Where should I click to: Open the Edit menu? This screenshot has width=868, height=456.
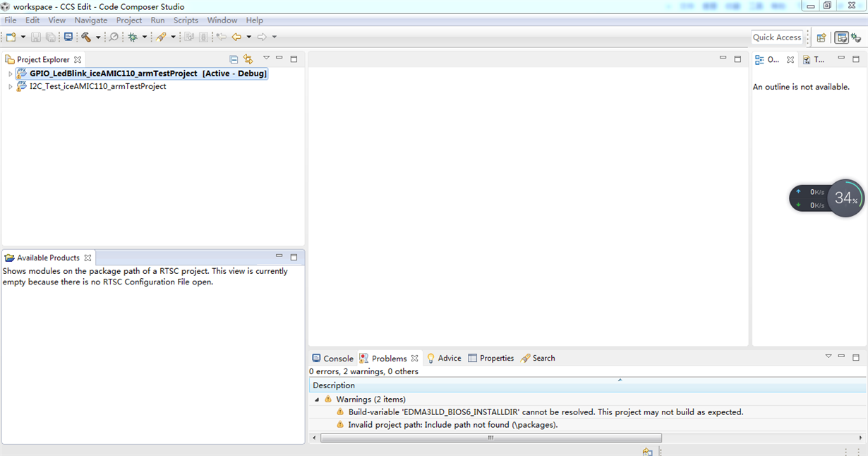[x=32, y=20]
